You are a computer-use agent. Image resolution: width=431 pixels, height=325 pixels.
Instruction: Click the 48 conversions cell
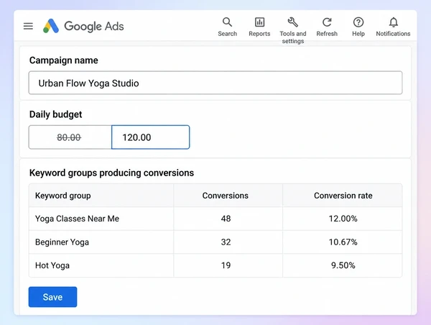[228, 219]
